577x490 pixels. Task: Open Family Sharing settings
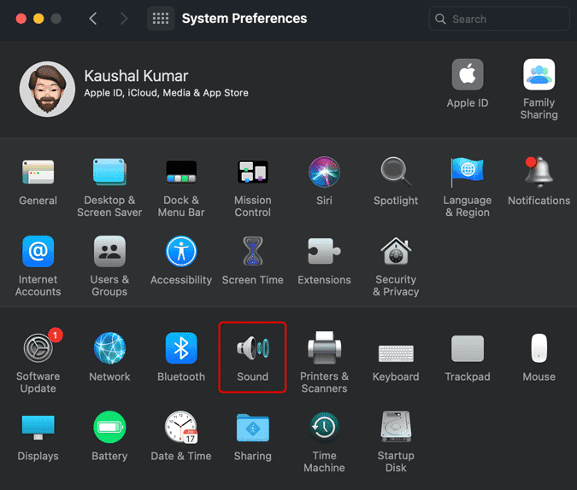(539, 90)
